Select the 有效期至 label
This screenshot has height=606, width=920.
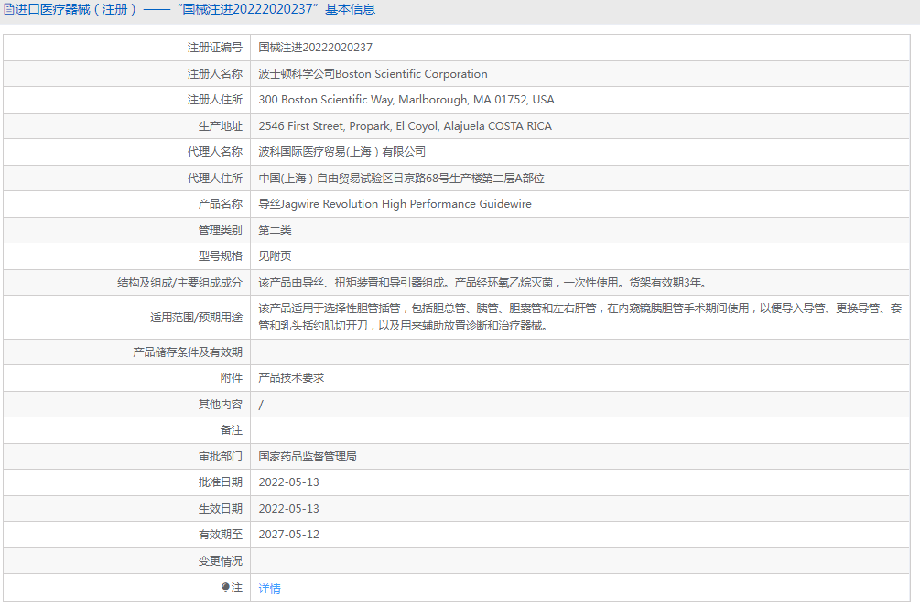tap(220, 535)
